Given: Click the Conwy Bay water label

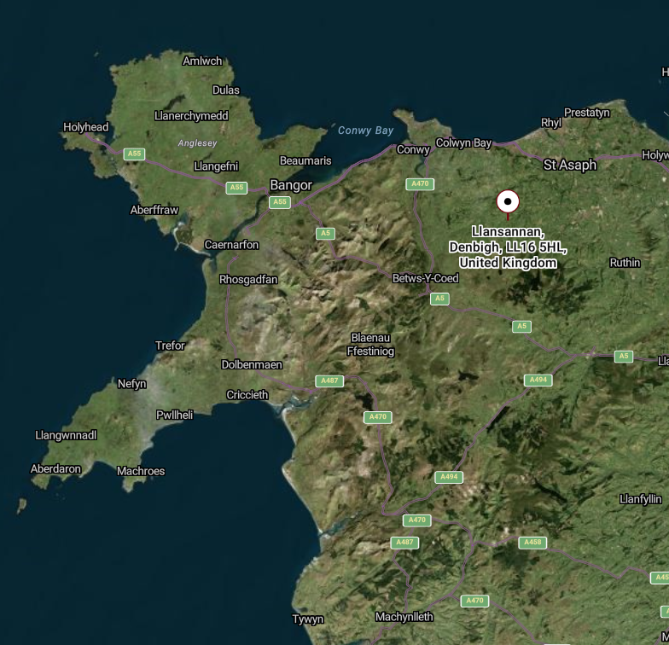Looking at the screenshot, I should pyautogui.click(x=365, y=131).
